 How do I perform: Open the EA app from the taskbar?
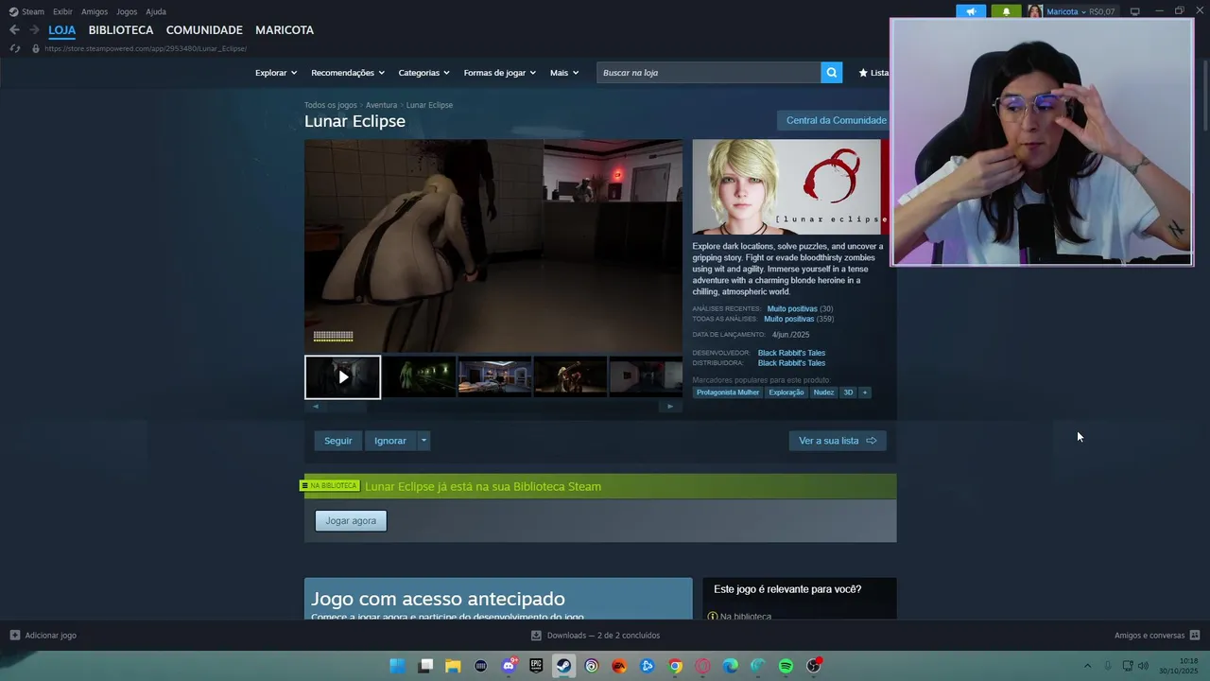click(619, 666)
